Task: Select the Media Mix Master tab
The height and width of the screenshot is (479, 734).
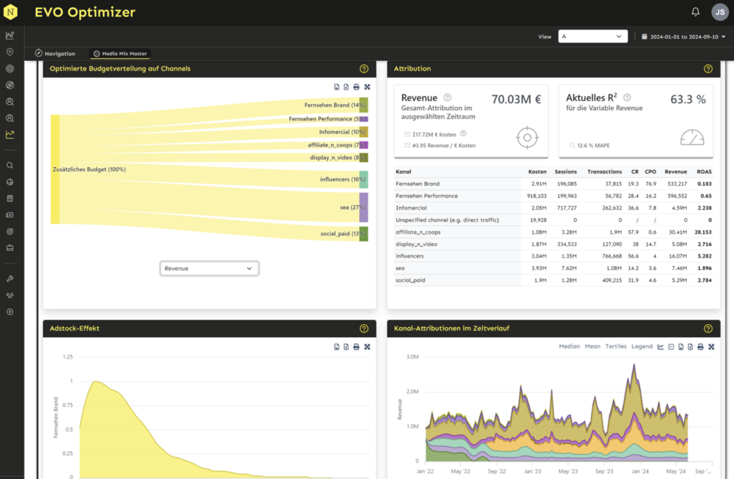Action: 120,54
